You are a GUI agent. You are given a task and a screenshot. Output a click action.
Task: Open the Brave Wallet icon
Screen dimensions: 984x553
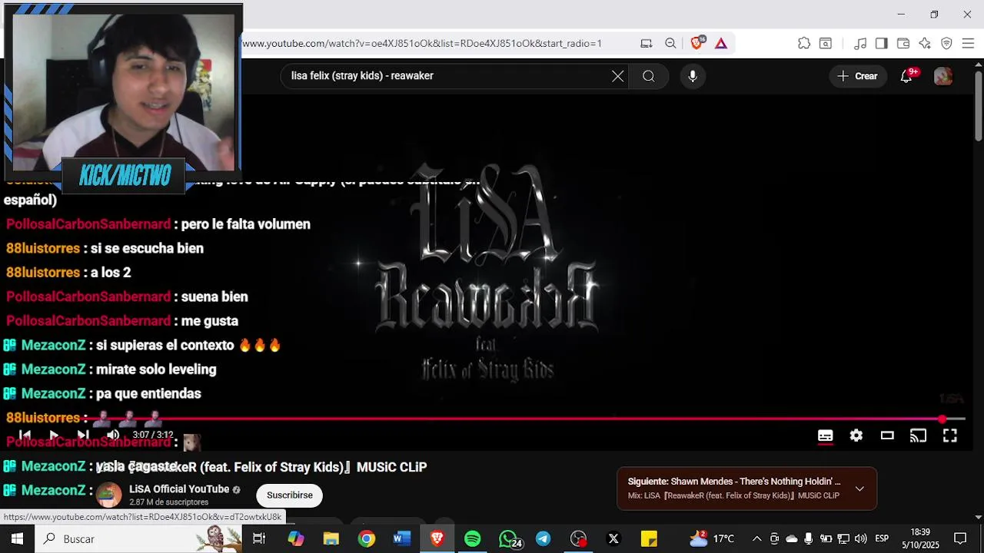[x=903, y=43]
